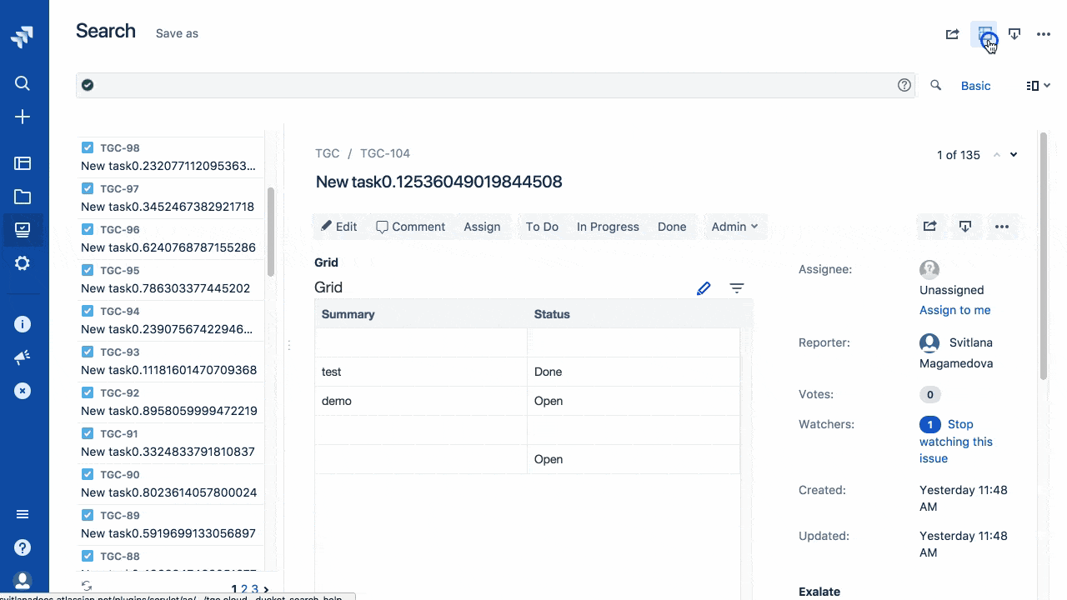Switch search mode via the Basic tab
The width and height of the screenshot is (1067, 600).
pyautogui.click(x=975, y=85)
